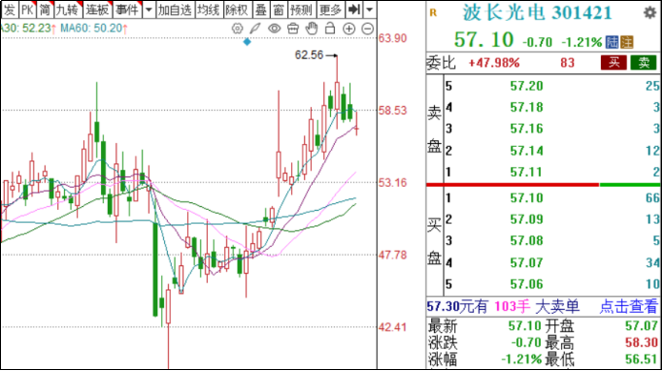
Task: Select the drawing pen tool
Action: point(256,29)
